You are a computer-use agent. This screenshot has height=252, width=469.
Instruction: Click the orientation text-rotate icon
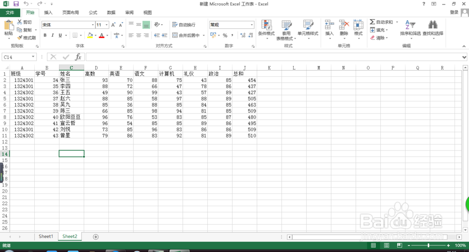157,24
